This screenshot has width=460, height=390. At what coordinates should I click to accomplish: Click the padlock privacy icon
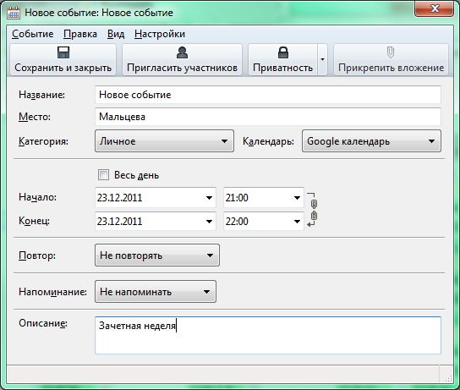pyautogui.click(x=282, y=52)
